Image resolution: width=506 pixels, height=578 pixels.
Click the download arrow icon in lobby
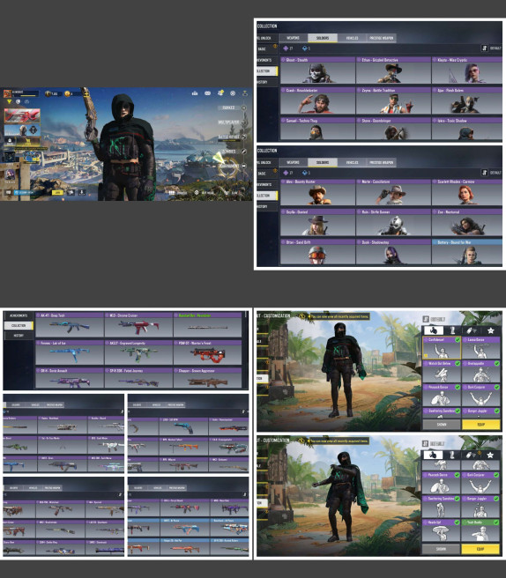81,192
